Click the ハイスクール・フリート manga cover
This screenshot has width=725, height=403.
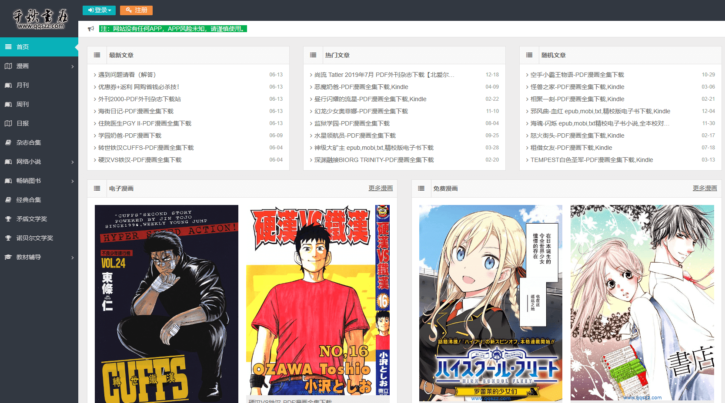click(491, 303)
